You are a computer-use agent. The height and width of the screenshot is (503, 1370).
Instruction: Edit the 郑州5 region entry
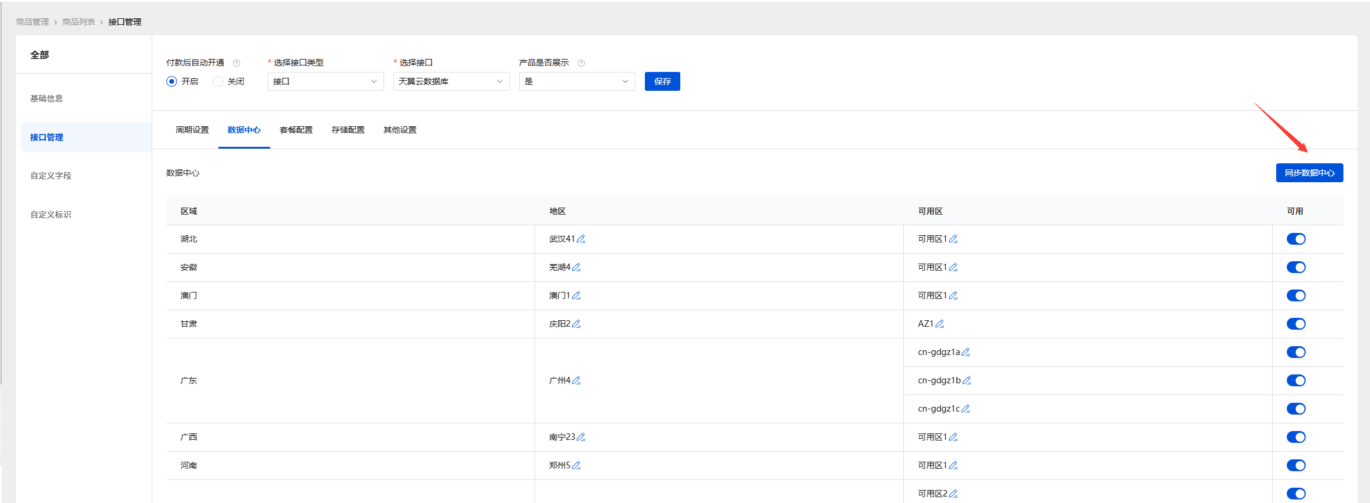point(576,465)
